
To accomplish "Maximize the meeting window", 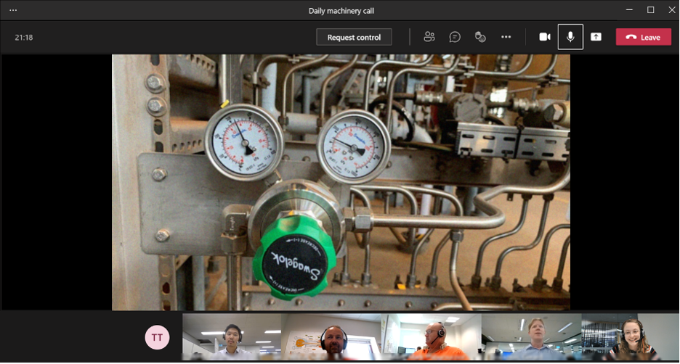I will click(650, 10).
